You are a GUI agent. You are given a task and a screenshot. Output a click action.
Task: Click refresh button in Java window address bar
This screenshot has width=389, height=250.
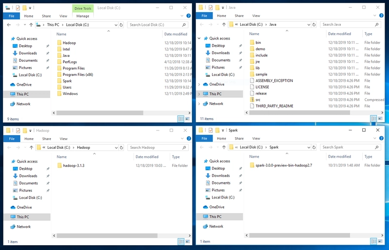315,24
